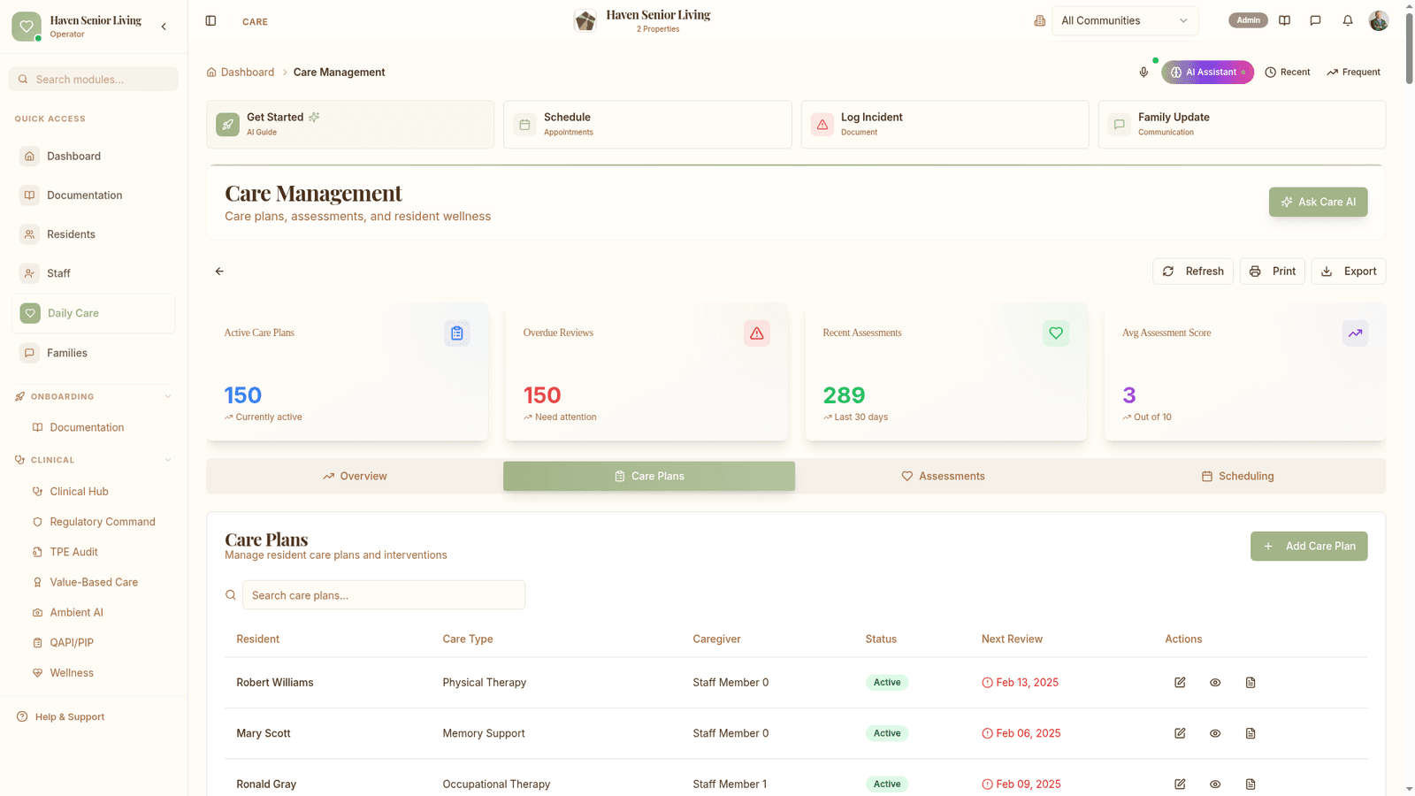View Mary Scott care plan with eye icon
The width and height of the screenshot is (1415, 796).
[1215, 733]
